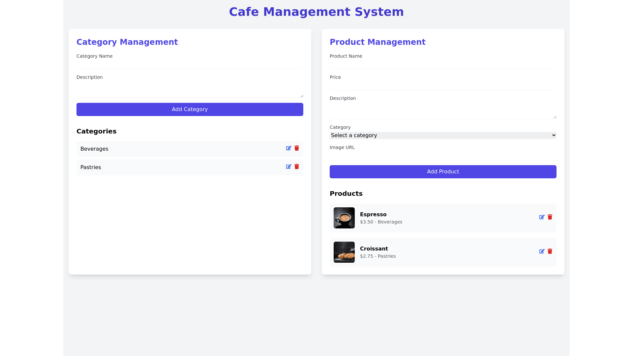Viewport: 633px width, 356px height.
Task: Focus the Image URL field
Action: coord(443,156)
